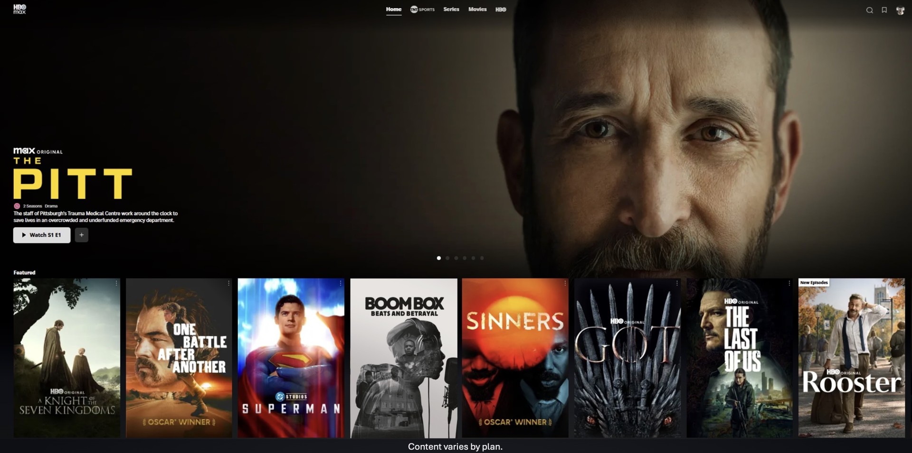Open A Knight of the Seven Kingdoms poster

click(66, 358)
